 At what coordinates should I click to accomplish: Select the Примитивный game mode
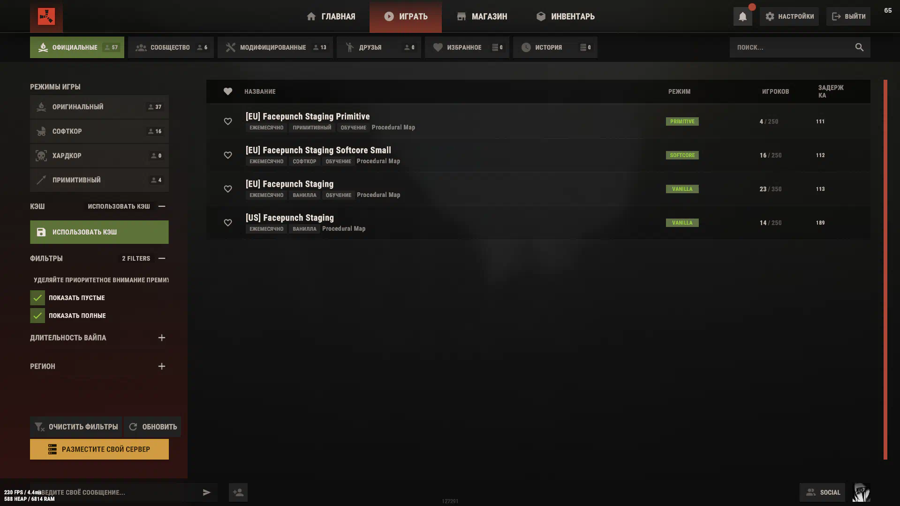click(99, 180)
